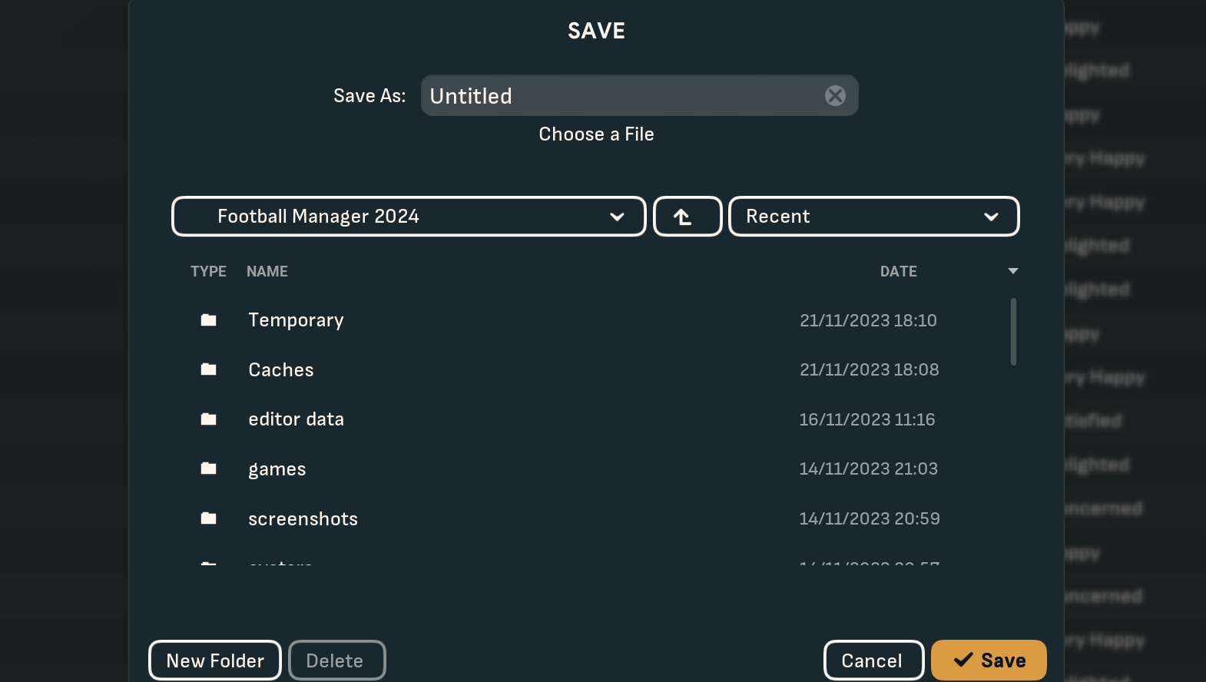Image resolution: width=1206 pixels, height=682 pixels.
Task: Click the date 14/11/2023 20:59
Action: click(x=870, y=518)
